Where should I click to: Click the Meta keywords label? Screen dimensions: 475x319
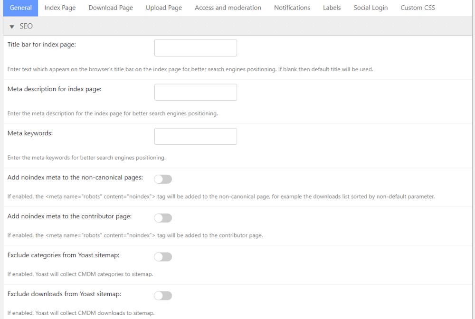[30, 133]
